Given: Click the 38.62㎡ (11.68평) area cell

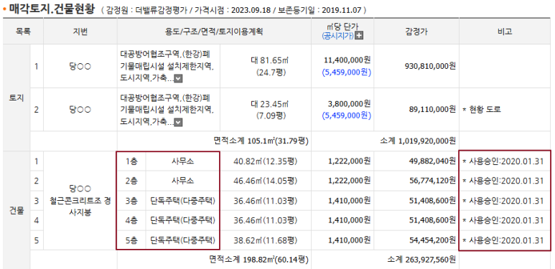Looking at the screenshot, I should tap(266, 240).
